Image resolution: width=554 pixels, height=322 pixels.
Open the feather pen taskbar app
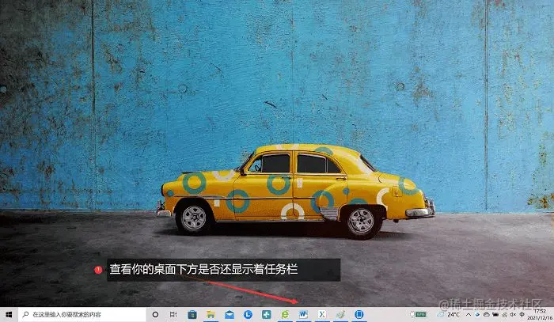(340, 314)
